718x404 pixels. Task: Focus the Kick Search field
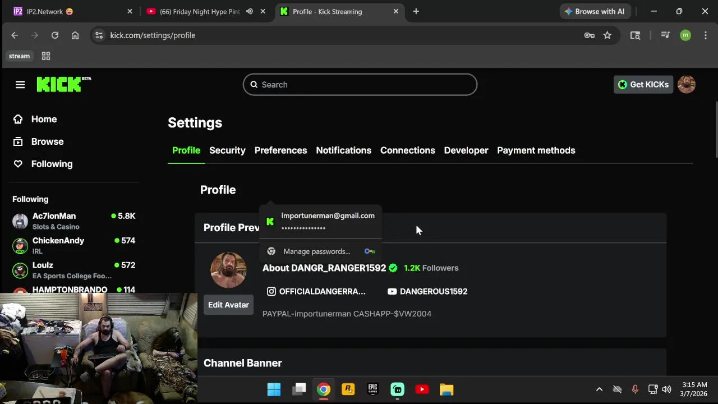coord(360,85)
